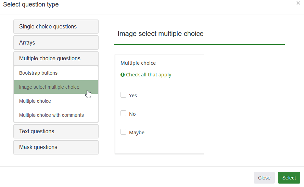Choose Bootstrap buttons question type
Image resolution: width=304 pixels, height=187 pixels.
tap(38, 73)
